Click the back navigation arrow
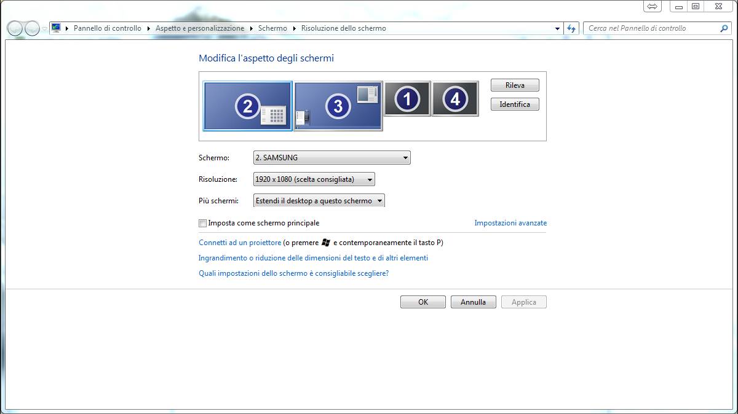Viewport: 738px width, 414px height. (15, 28)
